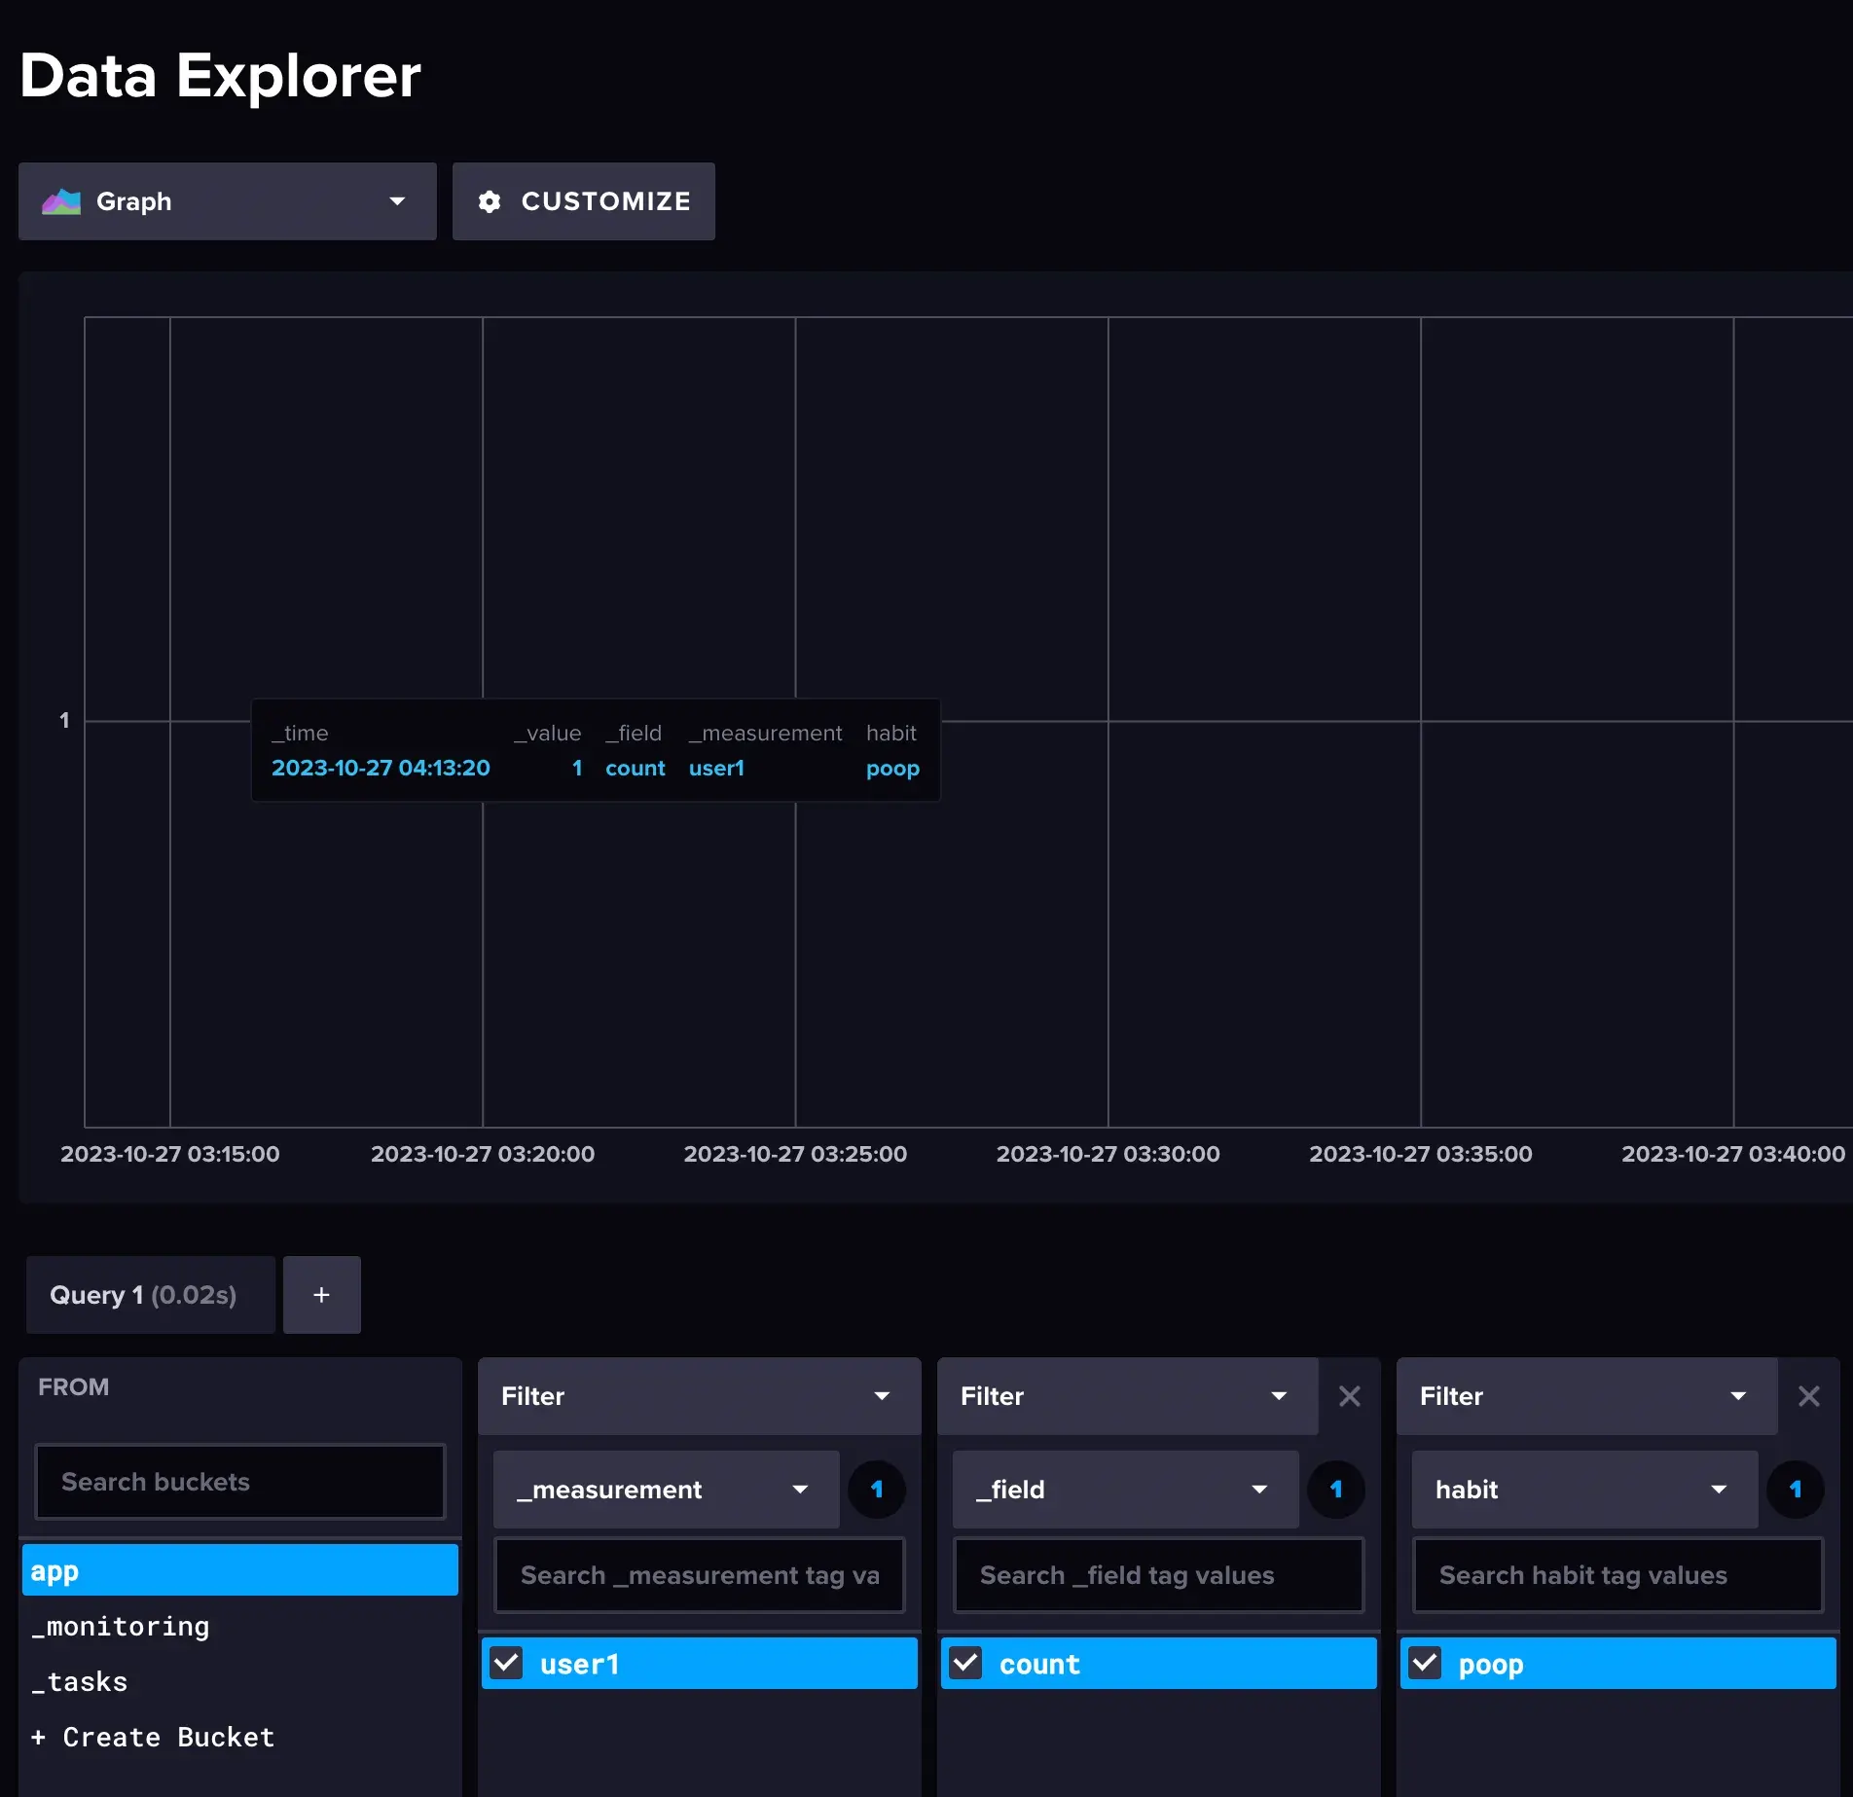Uncheck the poop habit checkbox

(x=1426, y=1663)
